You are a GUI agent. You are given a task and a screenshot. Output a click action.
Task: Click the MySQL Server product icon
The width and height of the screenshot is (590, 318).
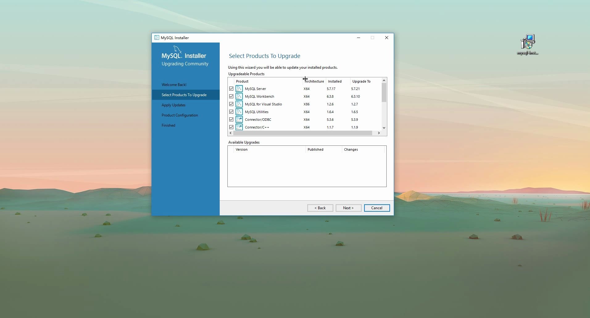coord(239,89)
